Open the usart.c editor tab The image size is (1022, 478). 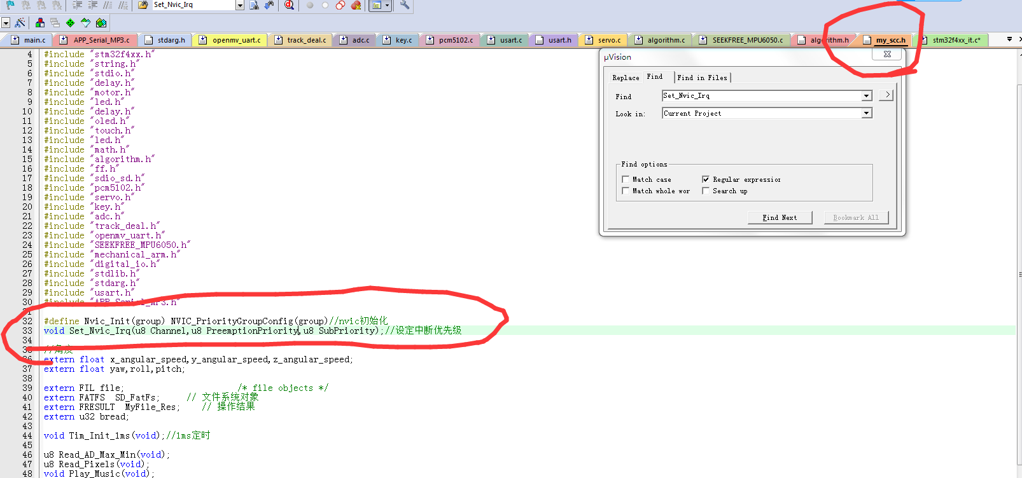(x=505, y=40)
